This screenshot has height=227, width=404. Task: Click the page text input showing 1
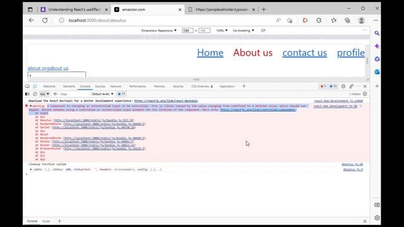(57, 74)
